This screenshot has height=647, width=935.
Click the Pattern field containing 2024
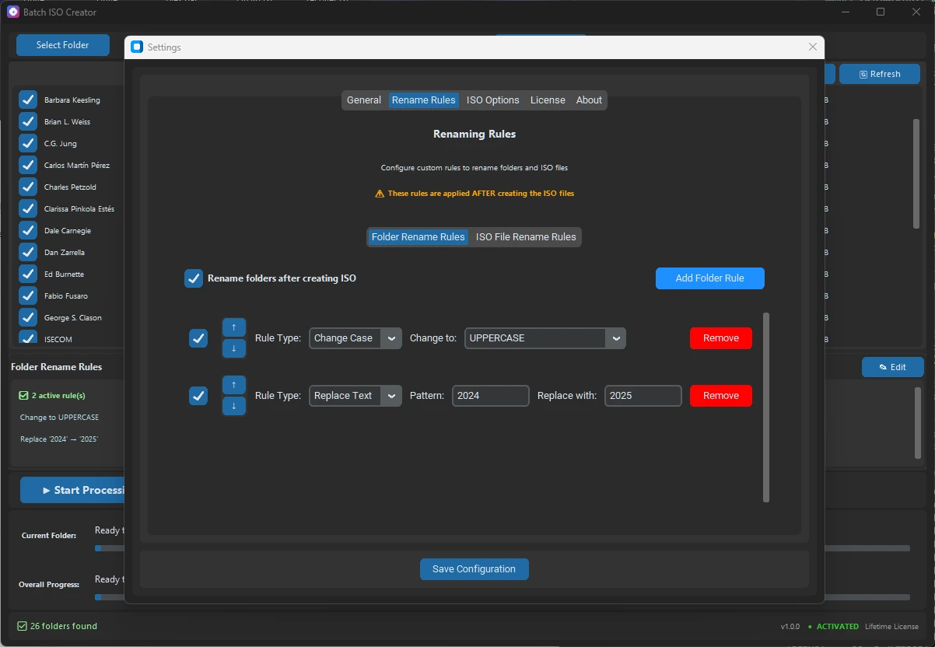(490, 396)
